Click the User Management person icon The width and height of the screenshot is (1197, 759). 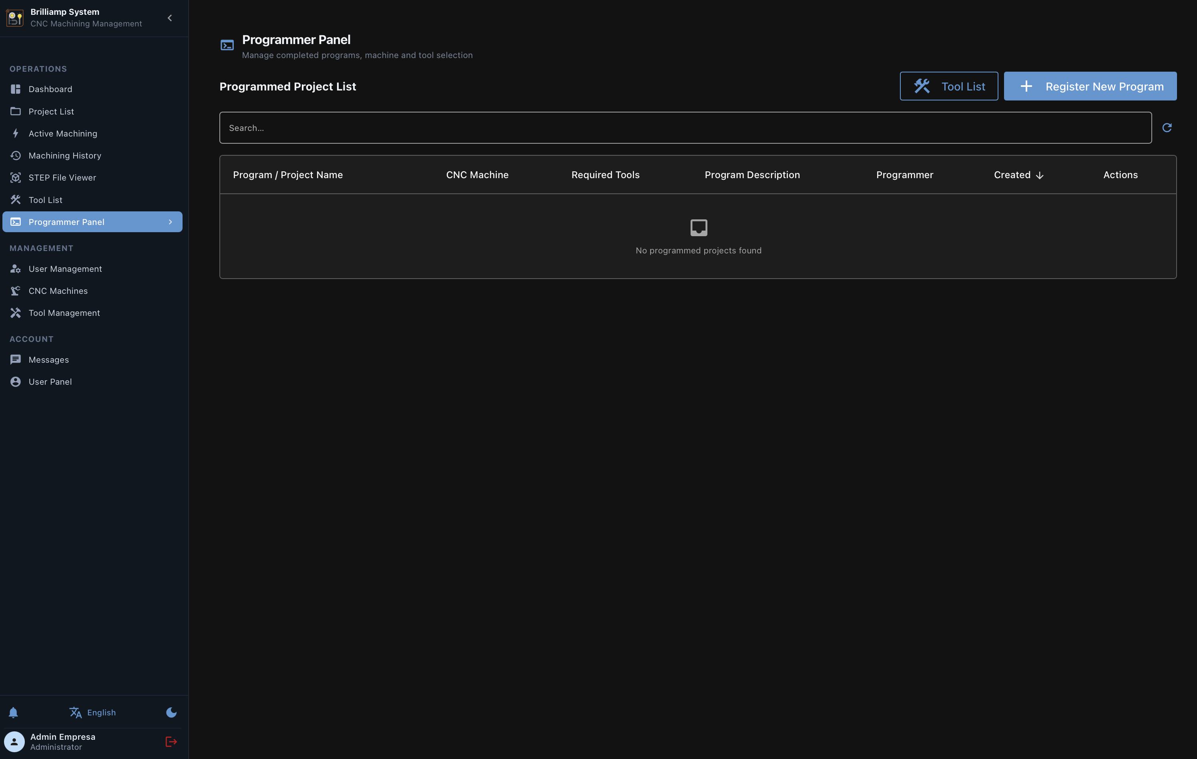click(x=15, y=269)
